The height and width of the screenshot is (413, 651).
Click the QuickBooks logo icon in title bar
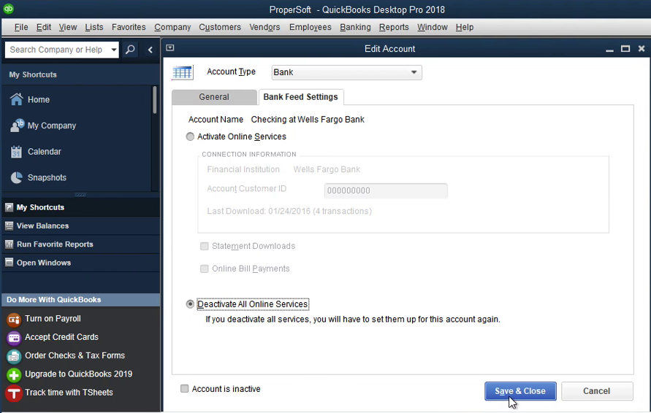tap(8, 8)
